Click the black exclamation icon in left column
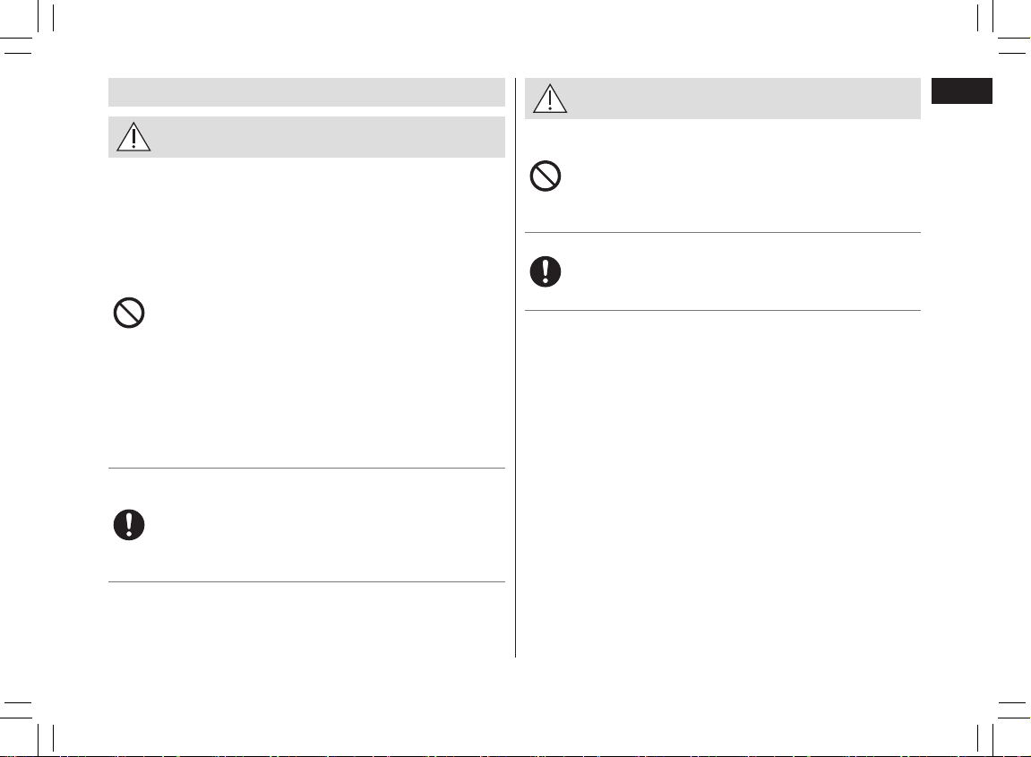Screen dimensions: 1031x757 [129, 525]
